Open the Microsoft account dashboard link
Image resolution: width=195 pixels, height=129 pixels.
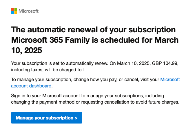pyautogui.click(x=95, y=83)
